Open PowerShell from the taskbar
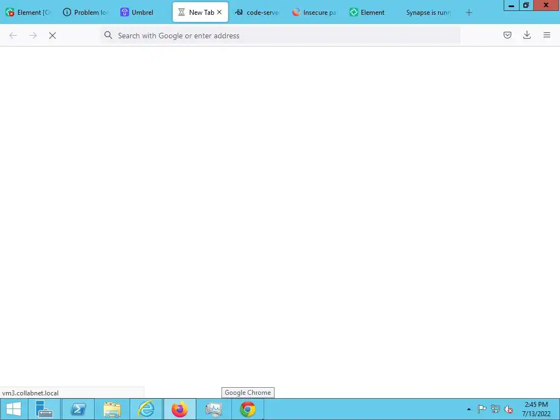560x420 pixels. pyautogui.click(x=78, y=409)
